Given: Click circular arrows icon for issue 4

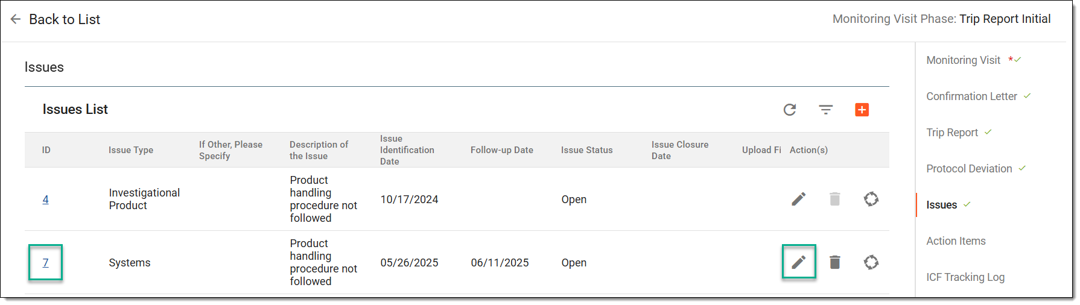Looking at the screenshot, I should point(871,199).
